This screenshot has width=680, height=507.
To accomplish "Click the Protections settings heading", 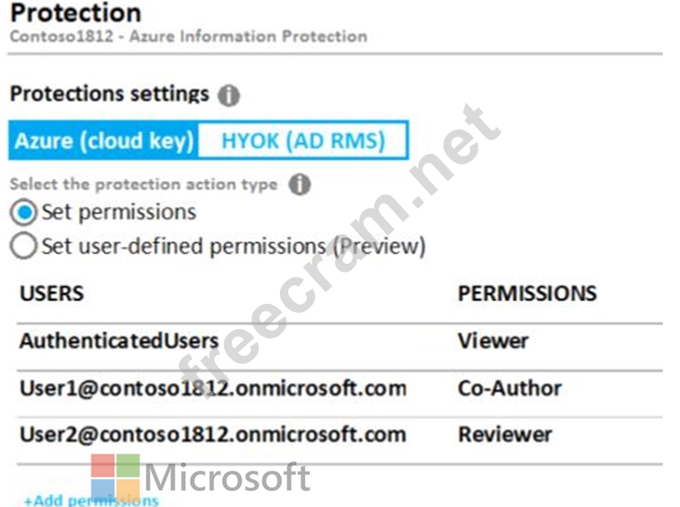I will [109, 94].
